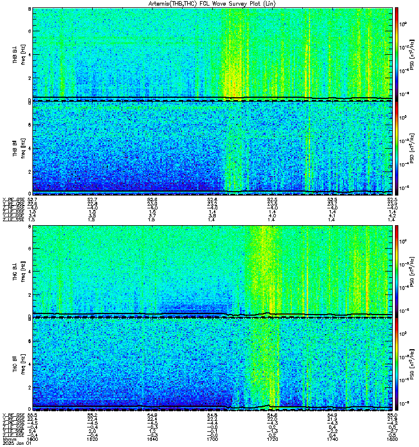Click the THC B-parallel frequency axis label

(x=19, y=364)
